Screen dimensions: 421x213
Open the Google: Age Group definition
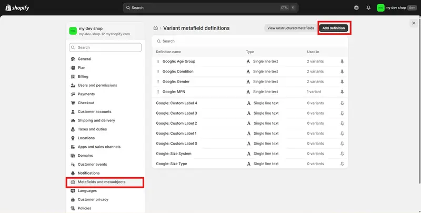(x=179, y=62)
